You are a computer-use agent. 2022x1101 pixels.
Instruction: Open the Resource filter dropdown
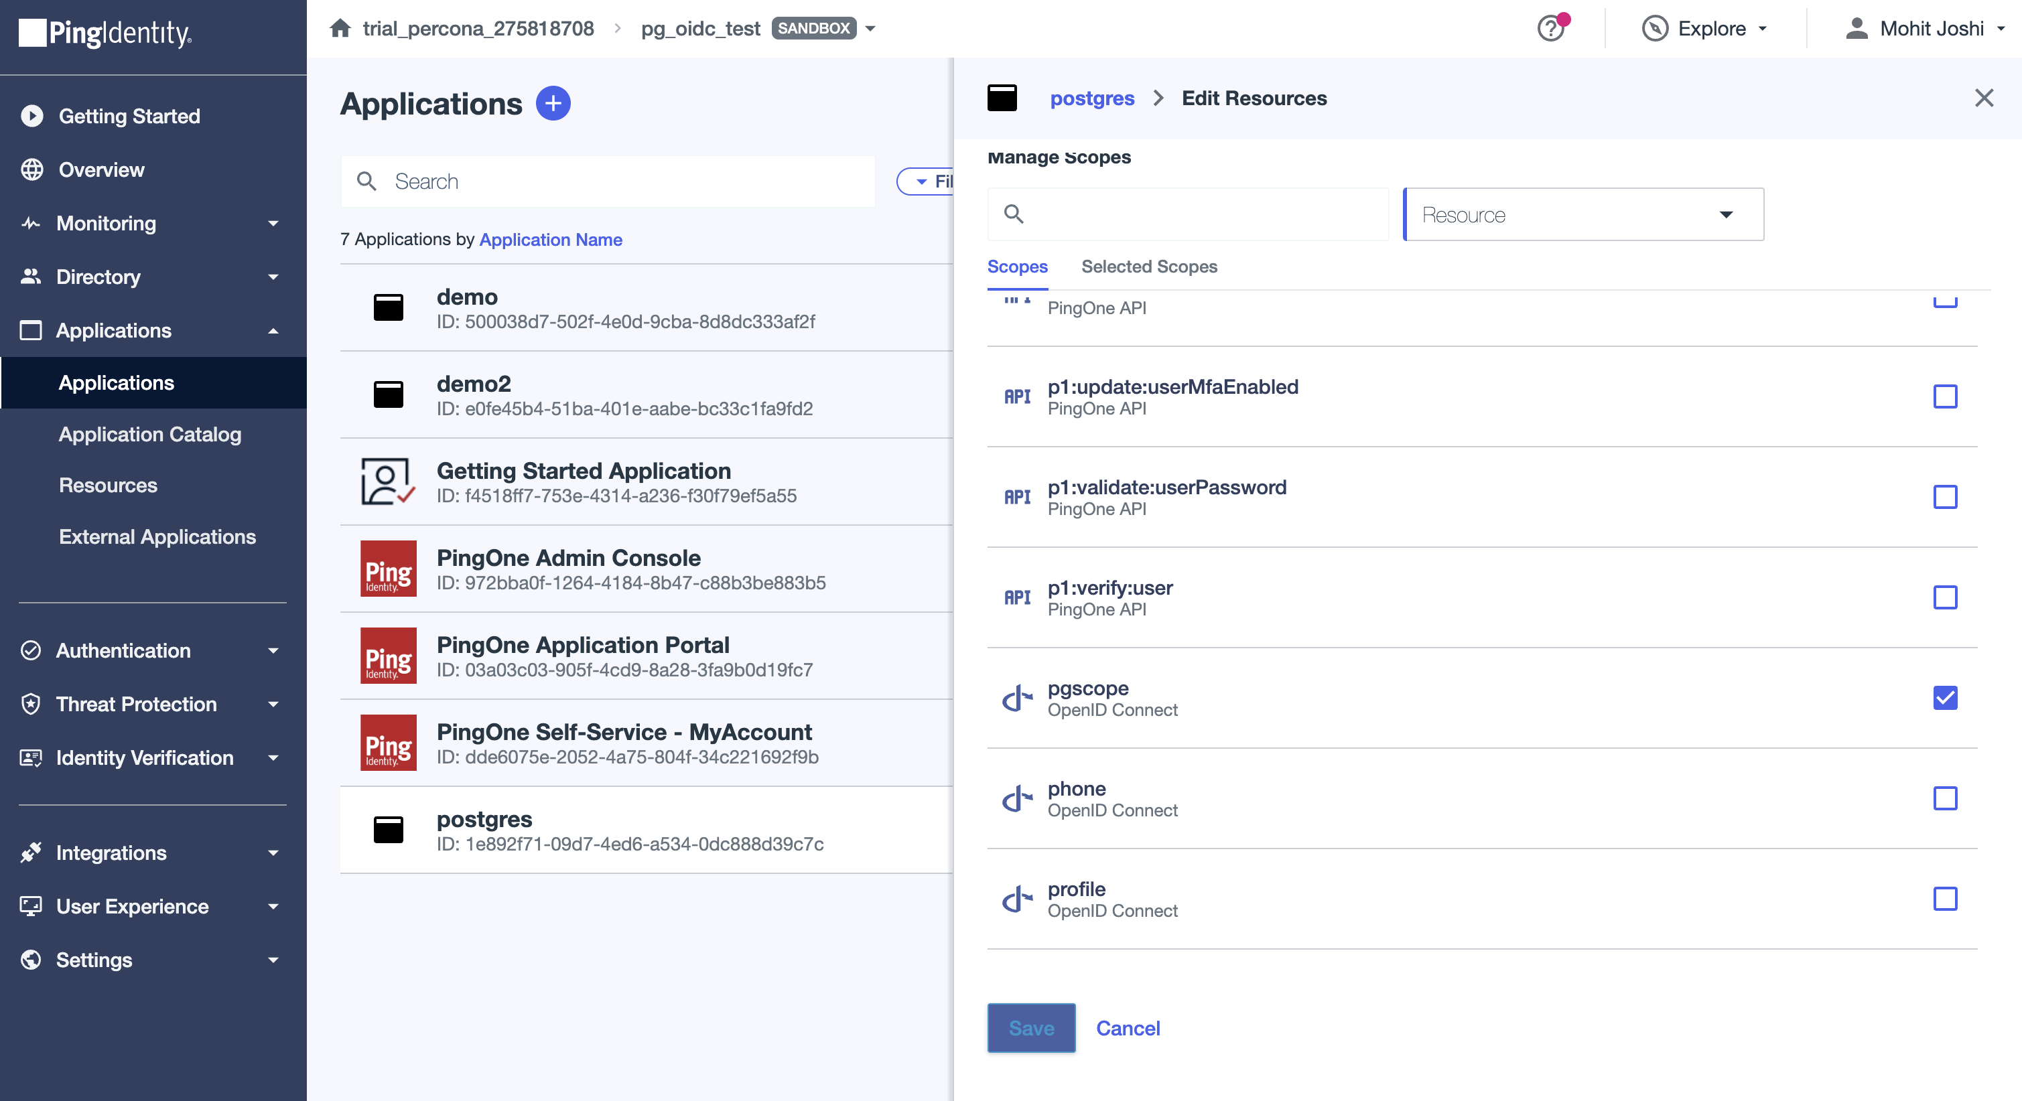click(1582, 214)
